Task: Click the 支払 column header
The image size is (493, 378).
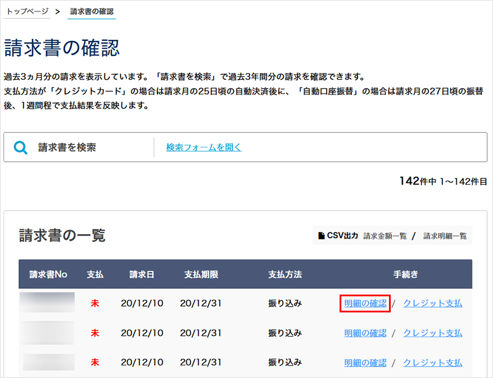Action: click(95, 274)
